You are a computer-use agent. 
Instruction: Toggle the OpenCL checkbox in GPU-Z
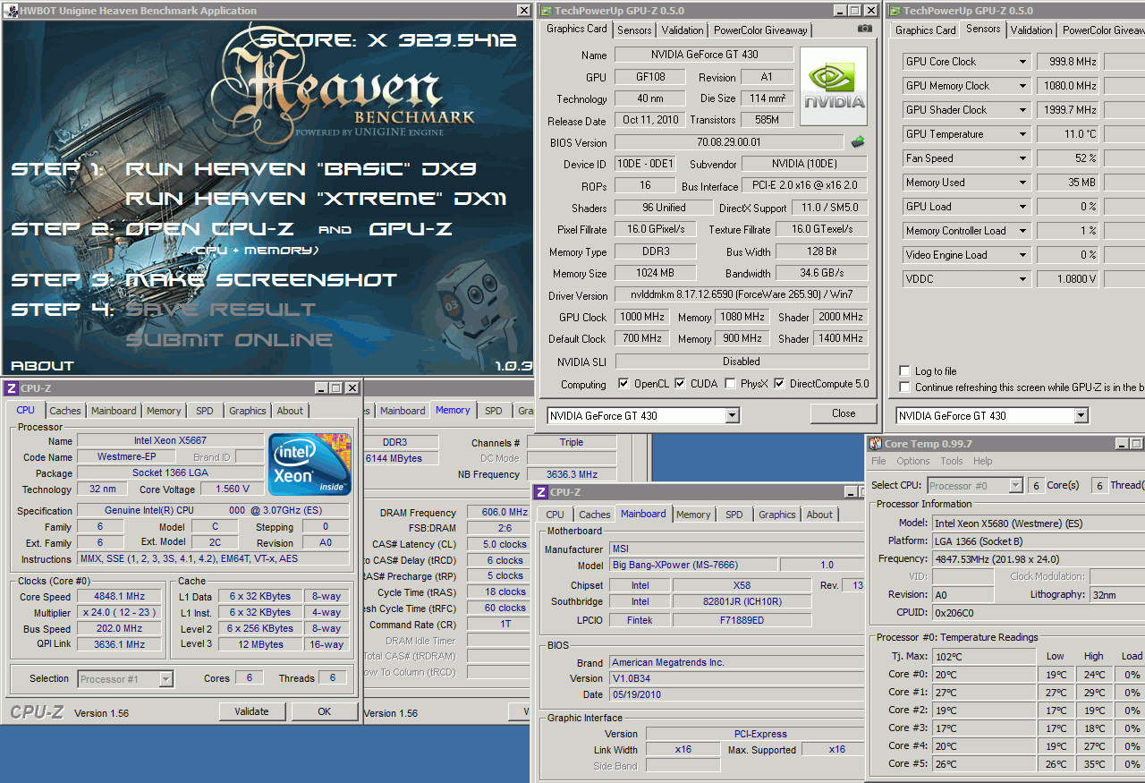coord(623,384)
